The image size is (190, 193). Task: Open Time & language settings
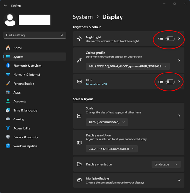25,110
